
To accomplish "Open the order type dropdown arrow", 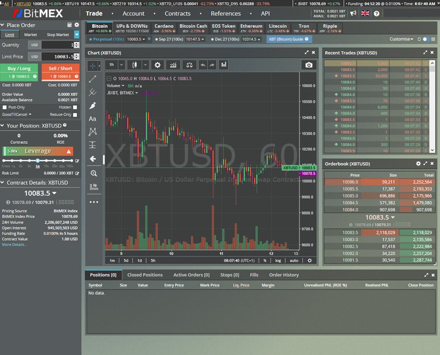I will pyautogui.click(x=77, y=34).
